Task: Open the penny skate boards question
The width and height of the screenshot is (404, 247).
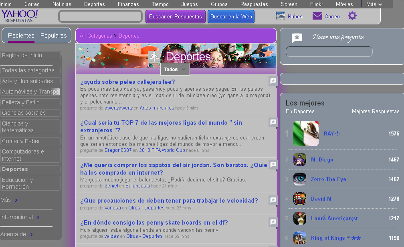Action: 154,223
